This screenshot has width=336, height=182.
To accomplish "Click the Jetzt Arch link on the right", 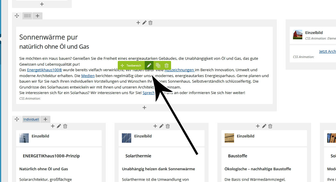I will click(x=327, y=52).
